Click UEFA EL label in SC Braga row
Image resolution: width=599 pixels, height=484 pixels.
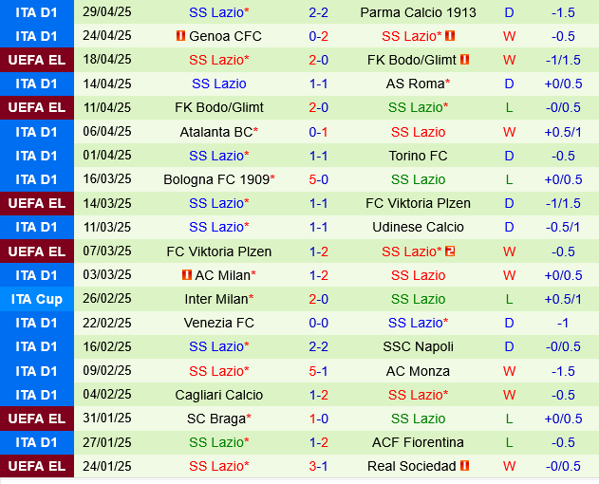click(36, 419)
